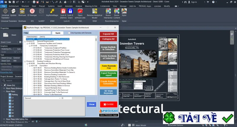Open the Annotate ribbon tab
This screenshot has height=127, width=237.
pos(69,6)
